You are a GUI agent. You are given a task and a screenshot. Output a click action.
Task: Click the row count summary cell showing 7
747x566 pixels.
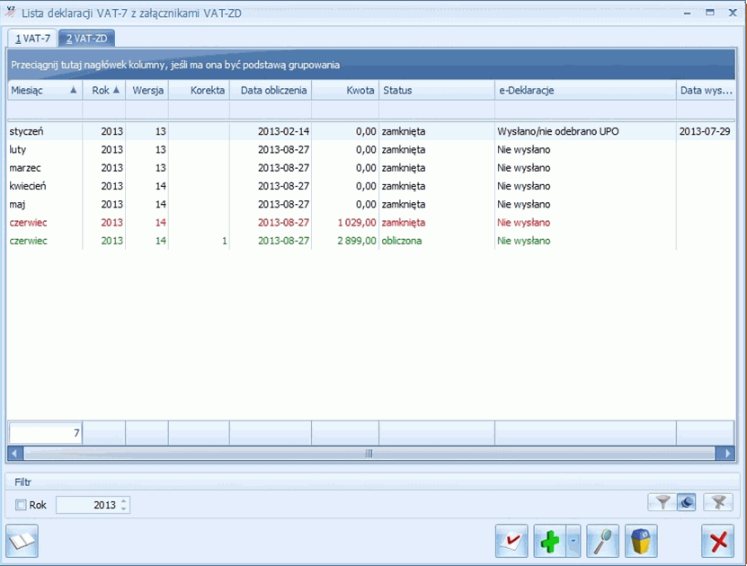pos(46,433)
